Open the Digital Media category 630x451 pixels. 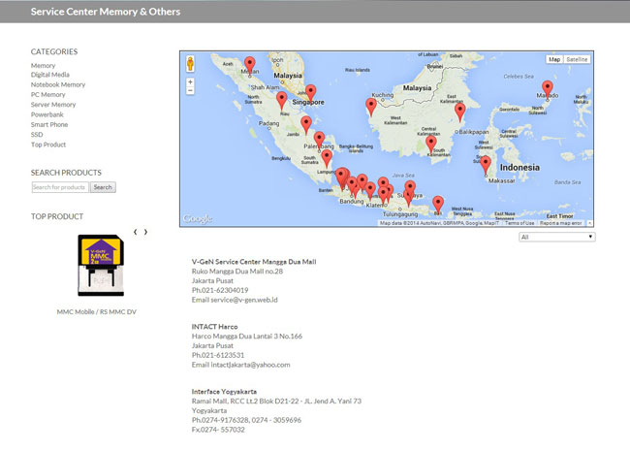click(50, 75)
